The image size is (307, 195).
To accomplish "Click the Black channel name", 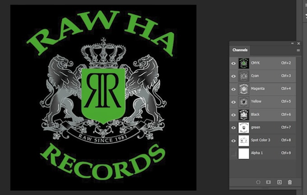I will 256,114.
